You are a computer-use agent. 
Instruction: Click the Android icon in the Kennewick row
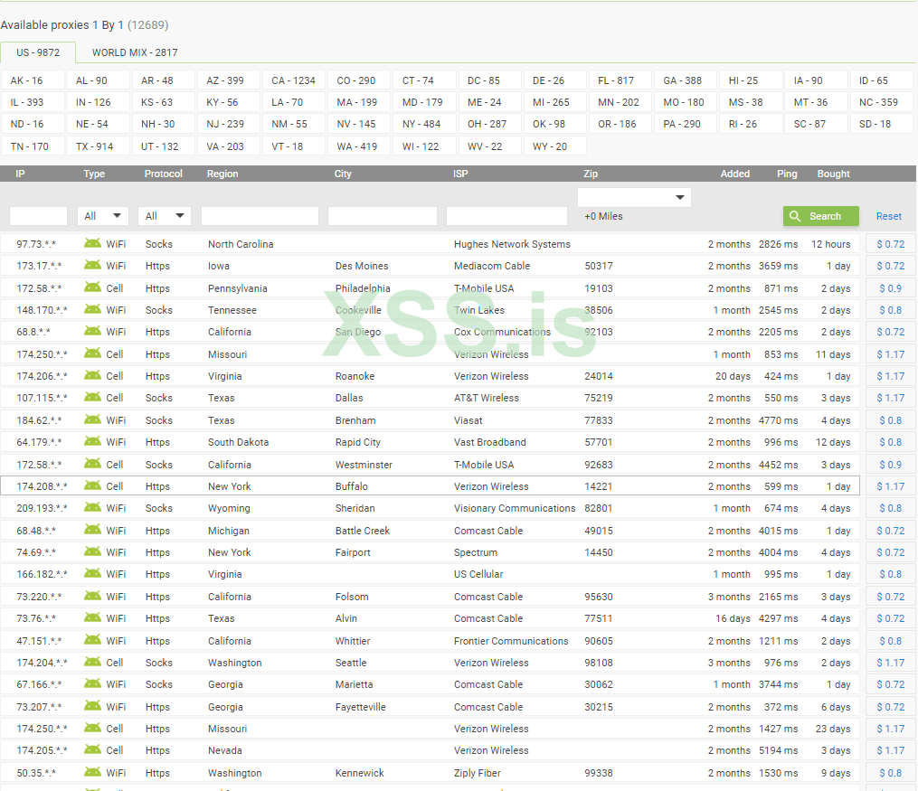pyautogui.click(x=92, y=773)
